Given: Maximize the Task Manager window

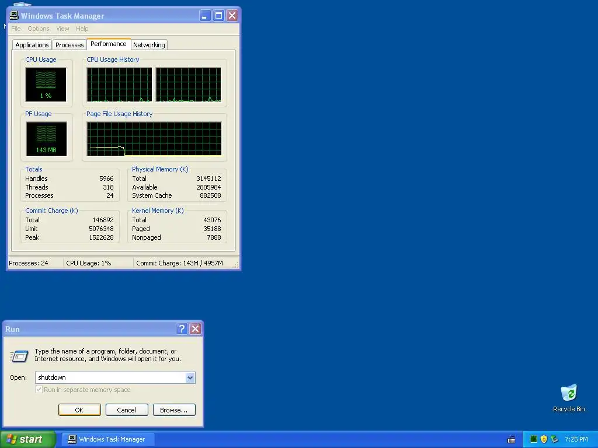Looking at the screenshot, I should [218, 16].
